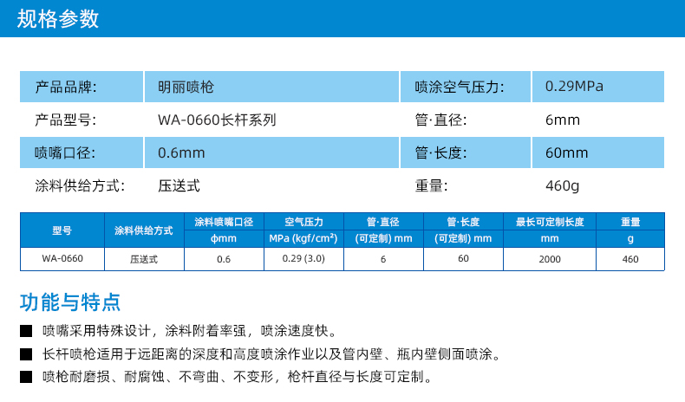
Task: Click the 压送式 value in top specs
Action: coord(179,186)
